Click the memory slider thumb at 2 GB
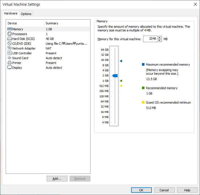The width and height of the screenshot is (200, 195). 115,76
